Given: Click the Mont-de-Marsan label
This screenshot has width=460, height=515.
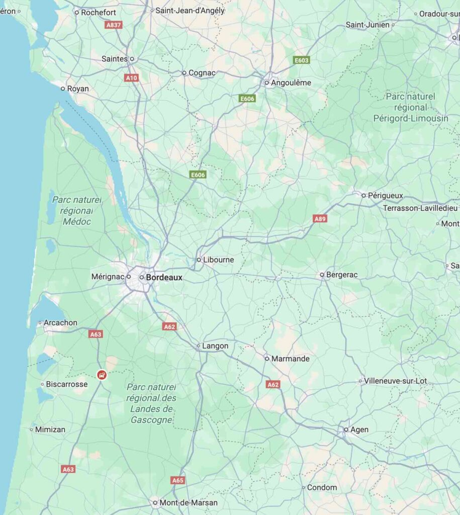Looking at the screenshot, I should pos(189,502).
